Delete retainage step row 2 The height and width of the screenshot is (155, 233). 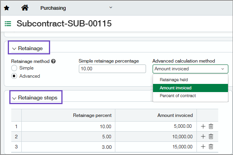[x=211, y=136]
